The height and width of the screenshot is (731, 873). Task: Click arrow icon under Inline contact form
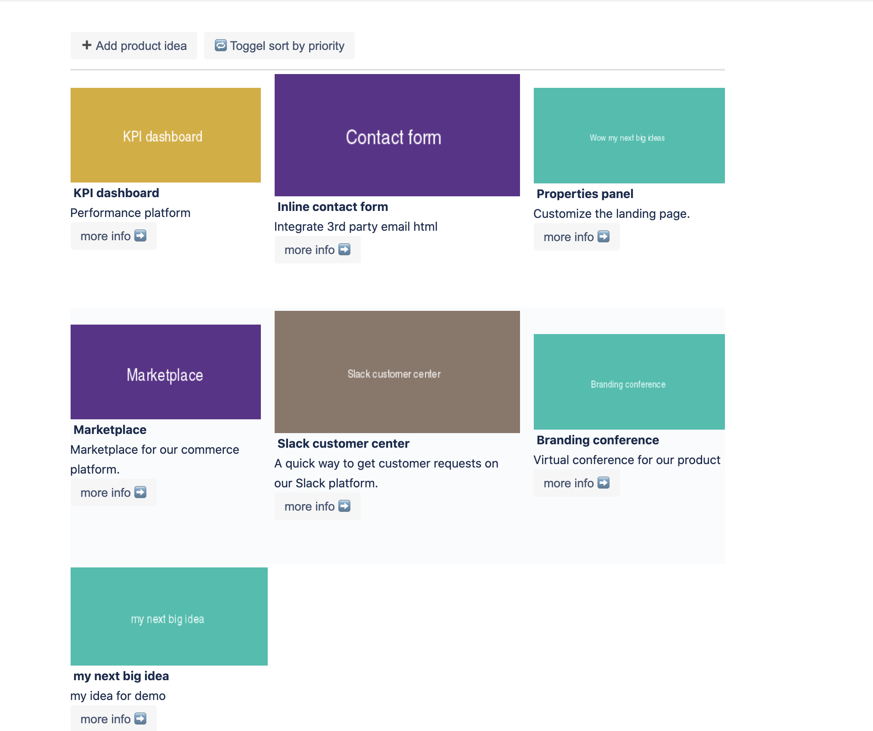tap(344, 249)
